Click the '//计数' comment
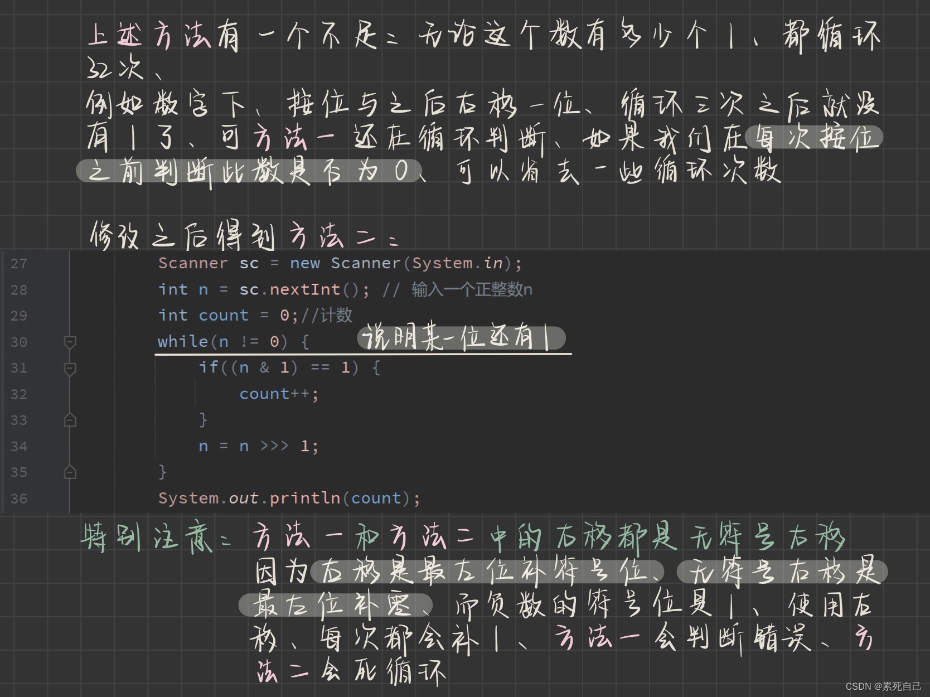The image size is (930, 697). coord(327,316)
